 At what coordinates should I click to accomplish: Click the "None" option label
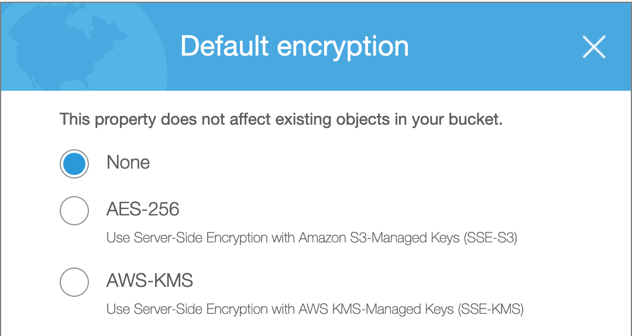128,163
